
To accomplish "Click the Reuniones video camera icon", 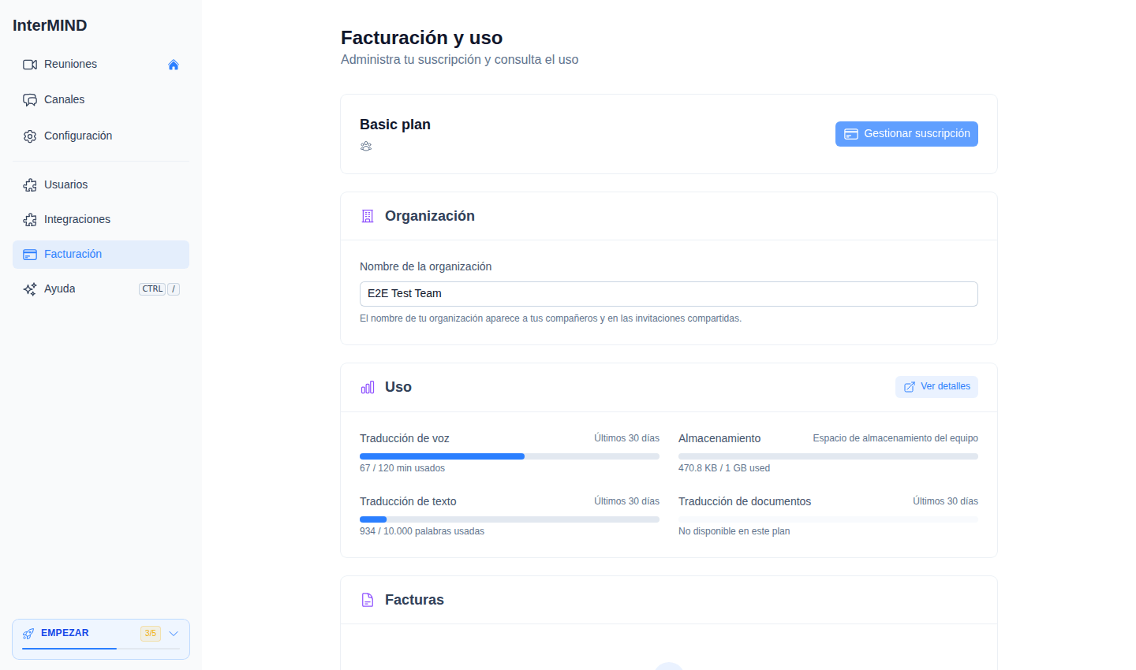I will point(30,65).
